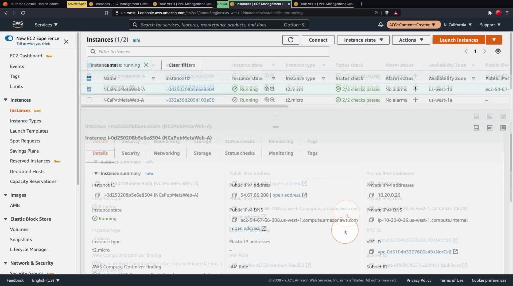This screenshot has width=513, height=286.
Task: Remove the Instance state running filter
Action: (x=146, y=65)
